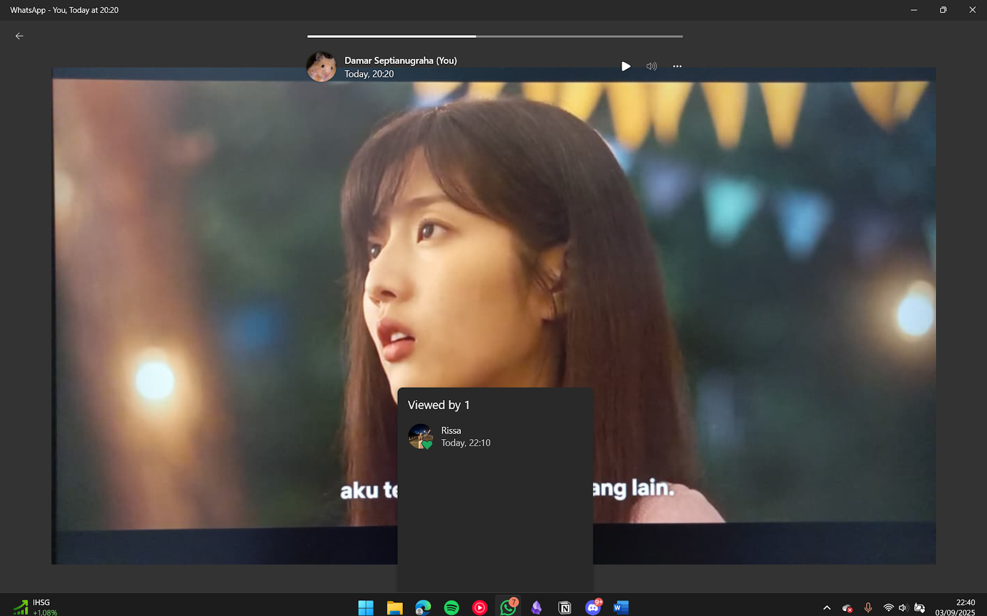Screen dimensions: 987x616
Task: Click WhatsApp taskbar icon with badge
Action: coord(508,607)
